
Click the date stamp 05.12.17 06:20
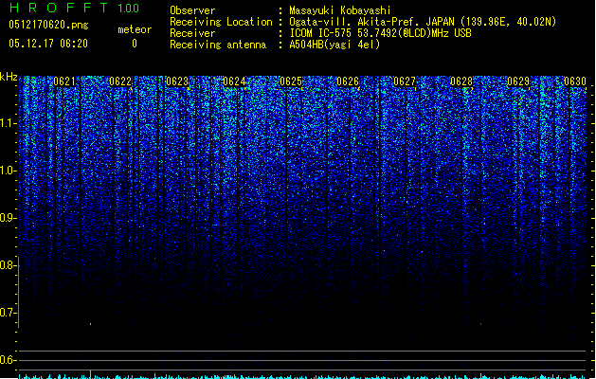click(48, 44)
